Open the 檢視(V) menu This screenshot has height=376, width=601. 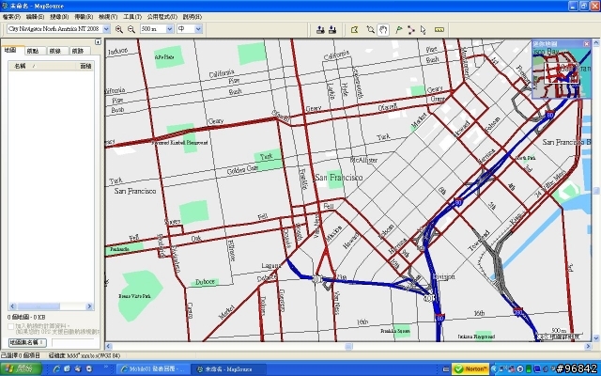[x=108, y=17]
